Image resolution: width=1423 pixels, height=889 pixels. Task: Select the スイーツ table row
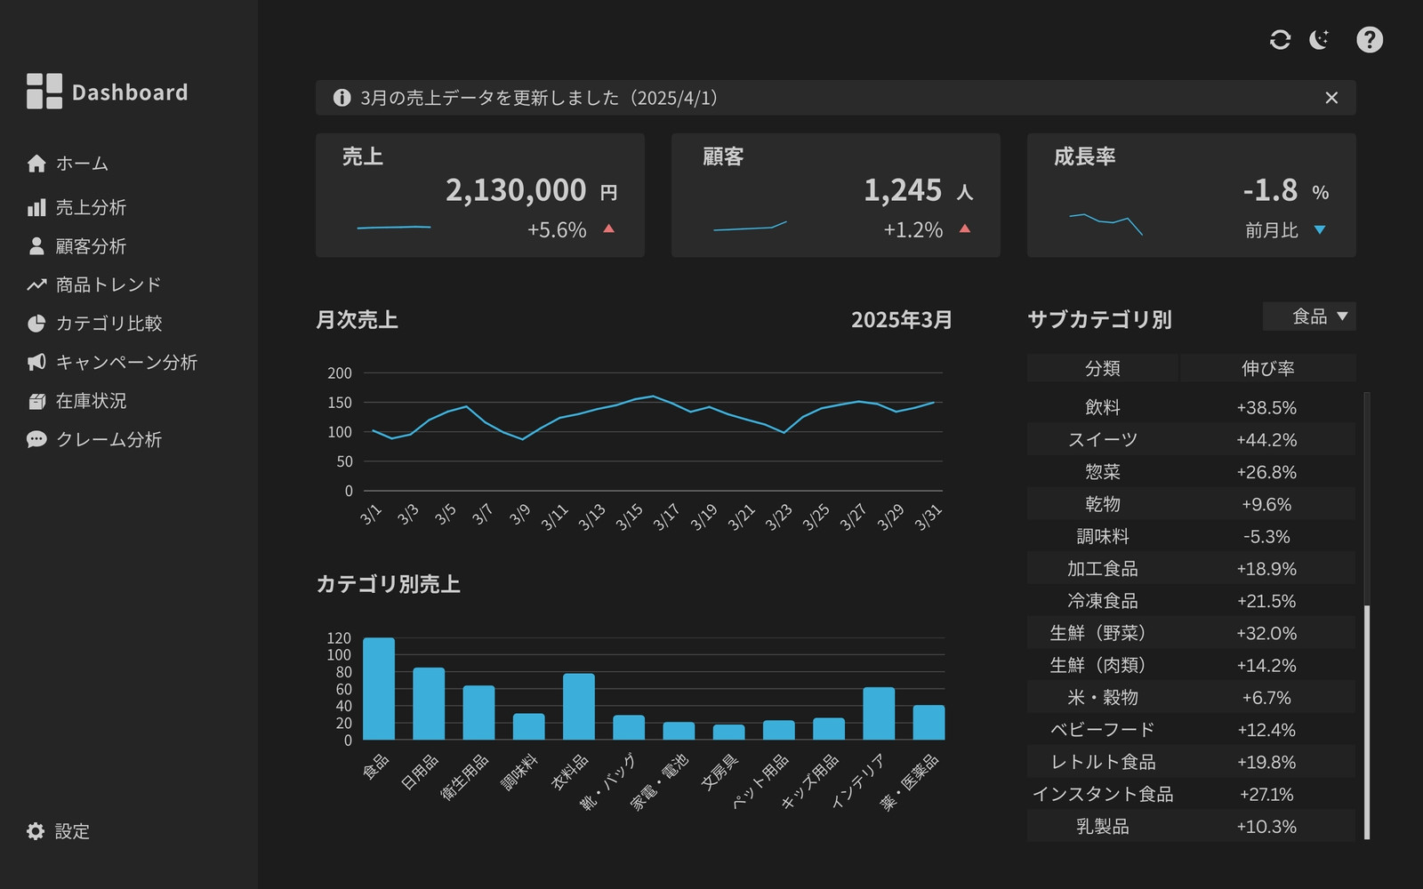click(x=1192, y=439)
